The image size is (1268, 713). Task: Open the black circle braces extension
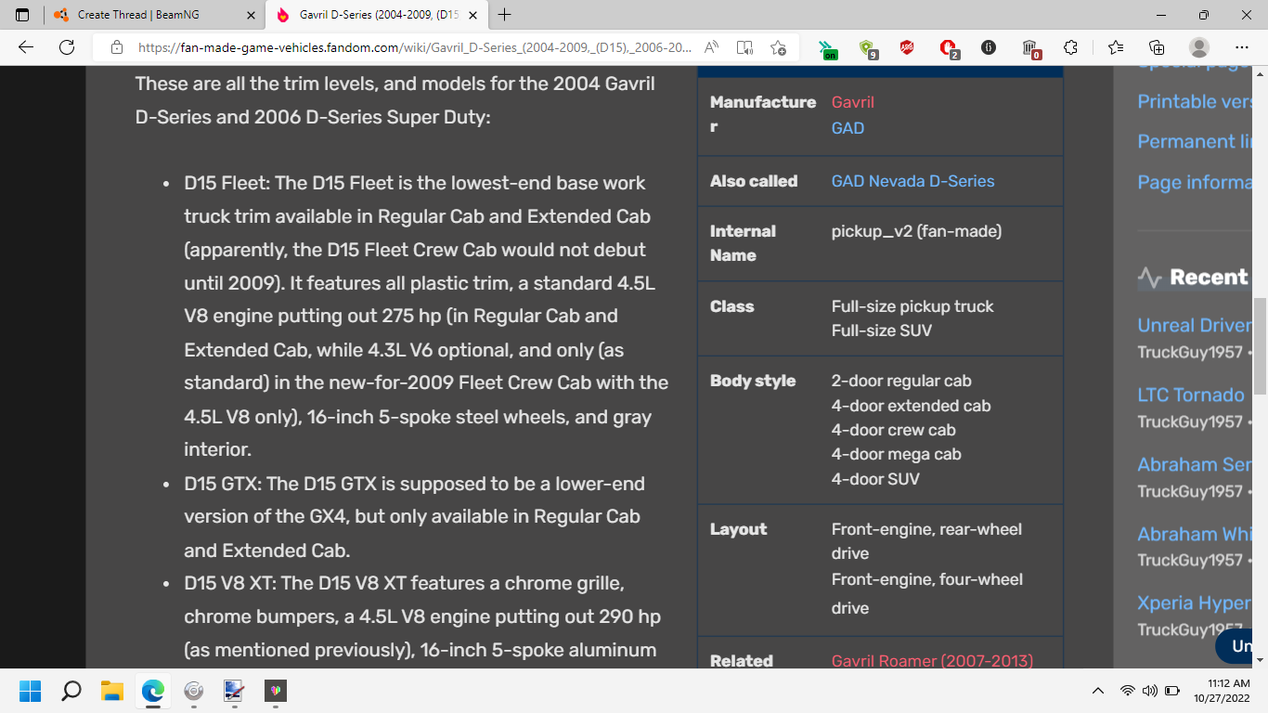click(x=989, y=47)
